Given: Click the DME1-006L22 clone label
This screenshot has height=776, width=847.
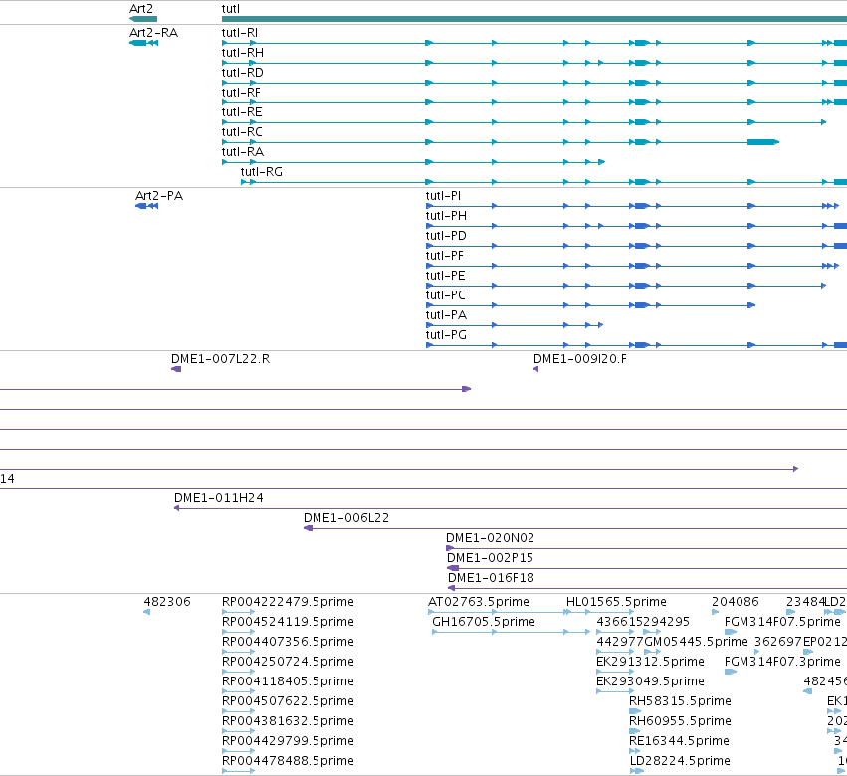Looking at the screenshot, I should [346, 518].
